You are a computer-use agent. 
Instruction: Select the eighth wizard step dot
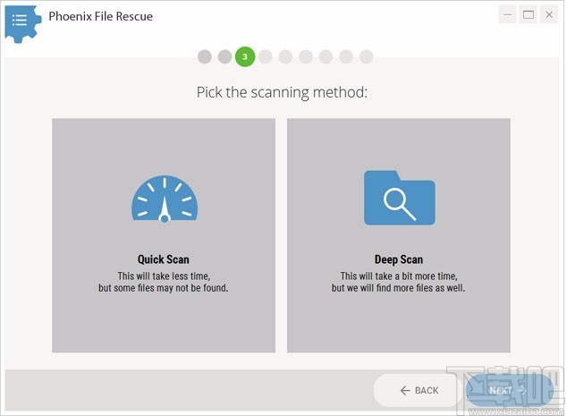[346, 57]
